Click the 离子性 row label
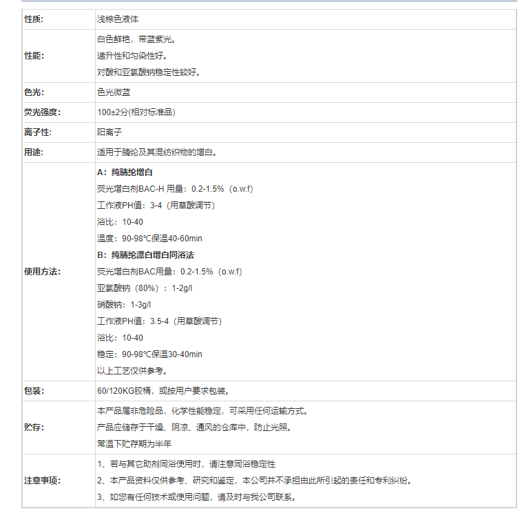522x511 pixels. (38, 132)
